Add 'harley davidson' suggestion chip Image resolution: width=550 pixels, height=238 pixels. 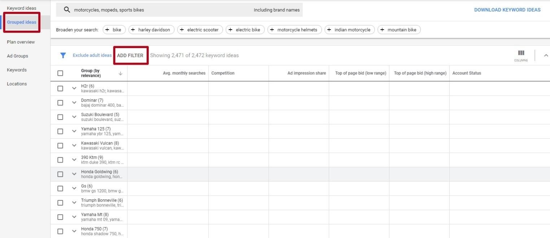(151, 30)
